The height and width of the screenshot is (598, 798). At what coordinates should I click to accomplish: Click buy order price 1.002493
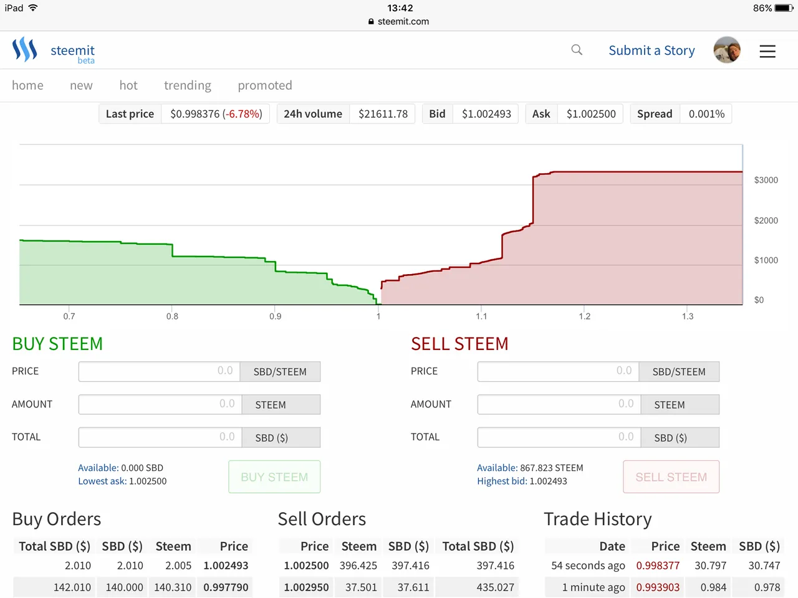point(226,566)
